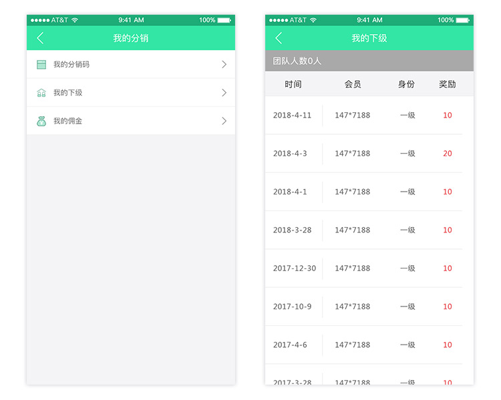Tap member 147*7188 in 2018-4-3 row

tap(353, 154)
